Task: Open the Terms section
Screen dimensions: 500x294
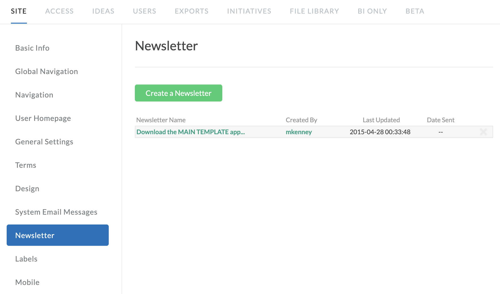Action: [26, 165]
